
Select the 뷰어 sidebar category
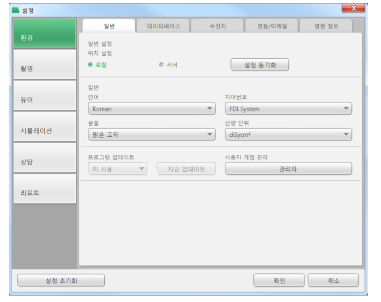coord(45,95)
